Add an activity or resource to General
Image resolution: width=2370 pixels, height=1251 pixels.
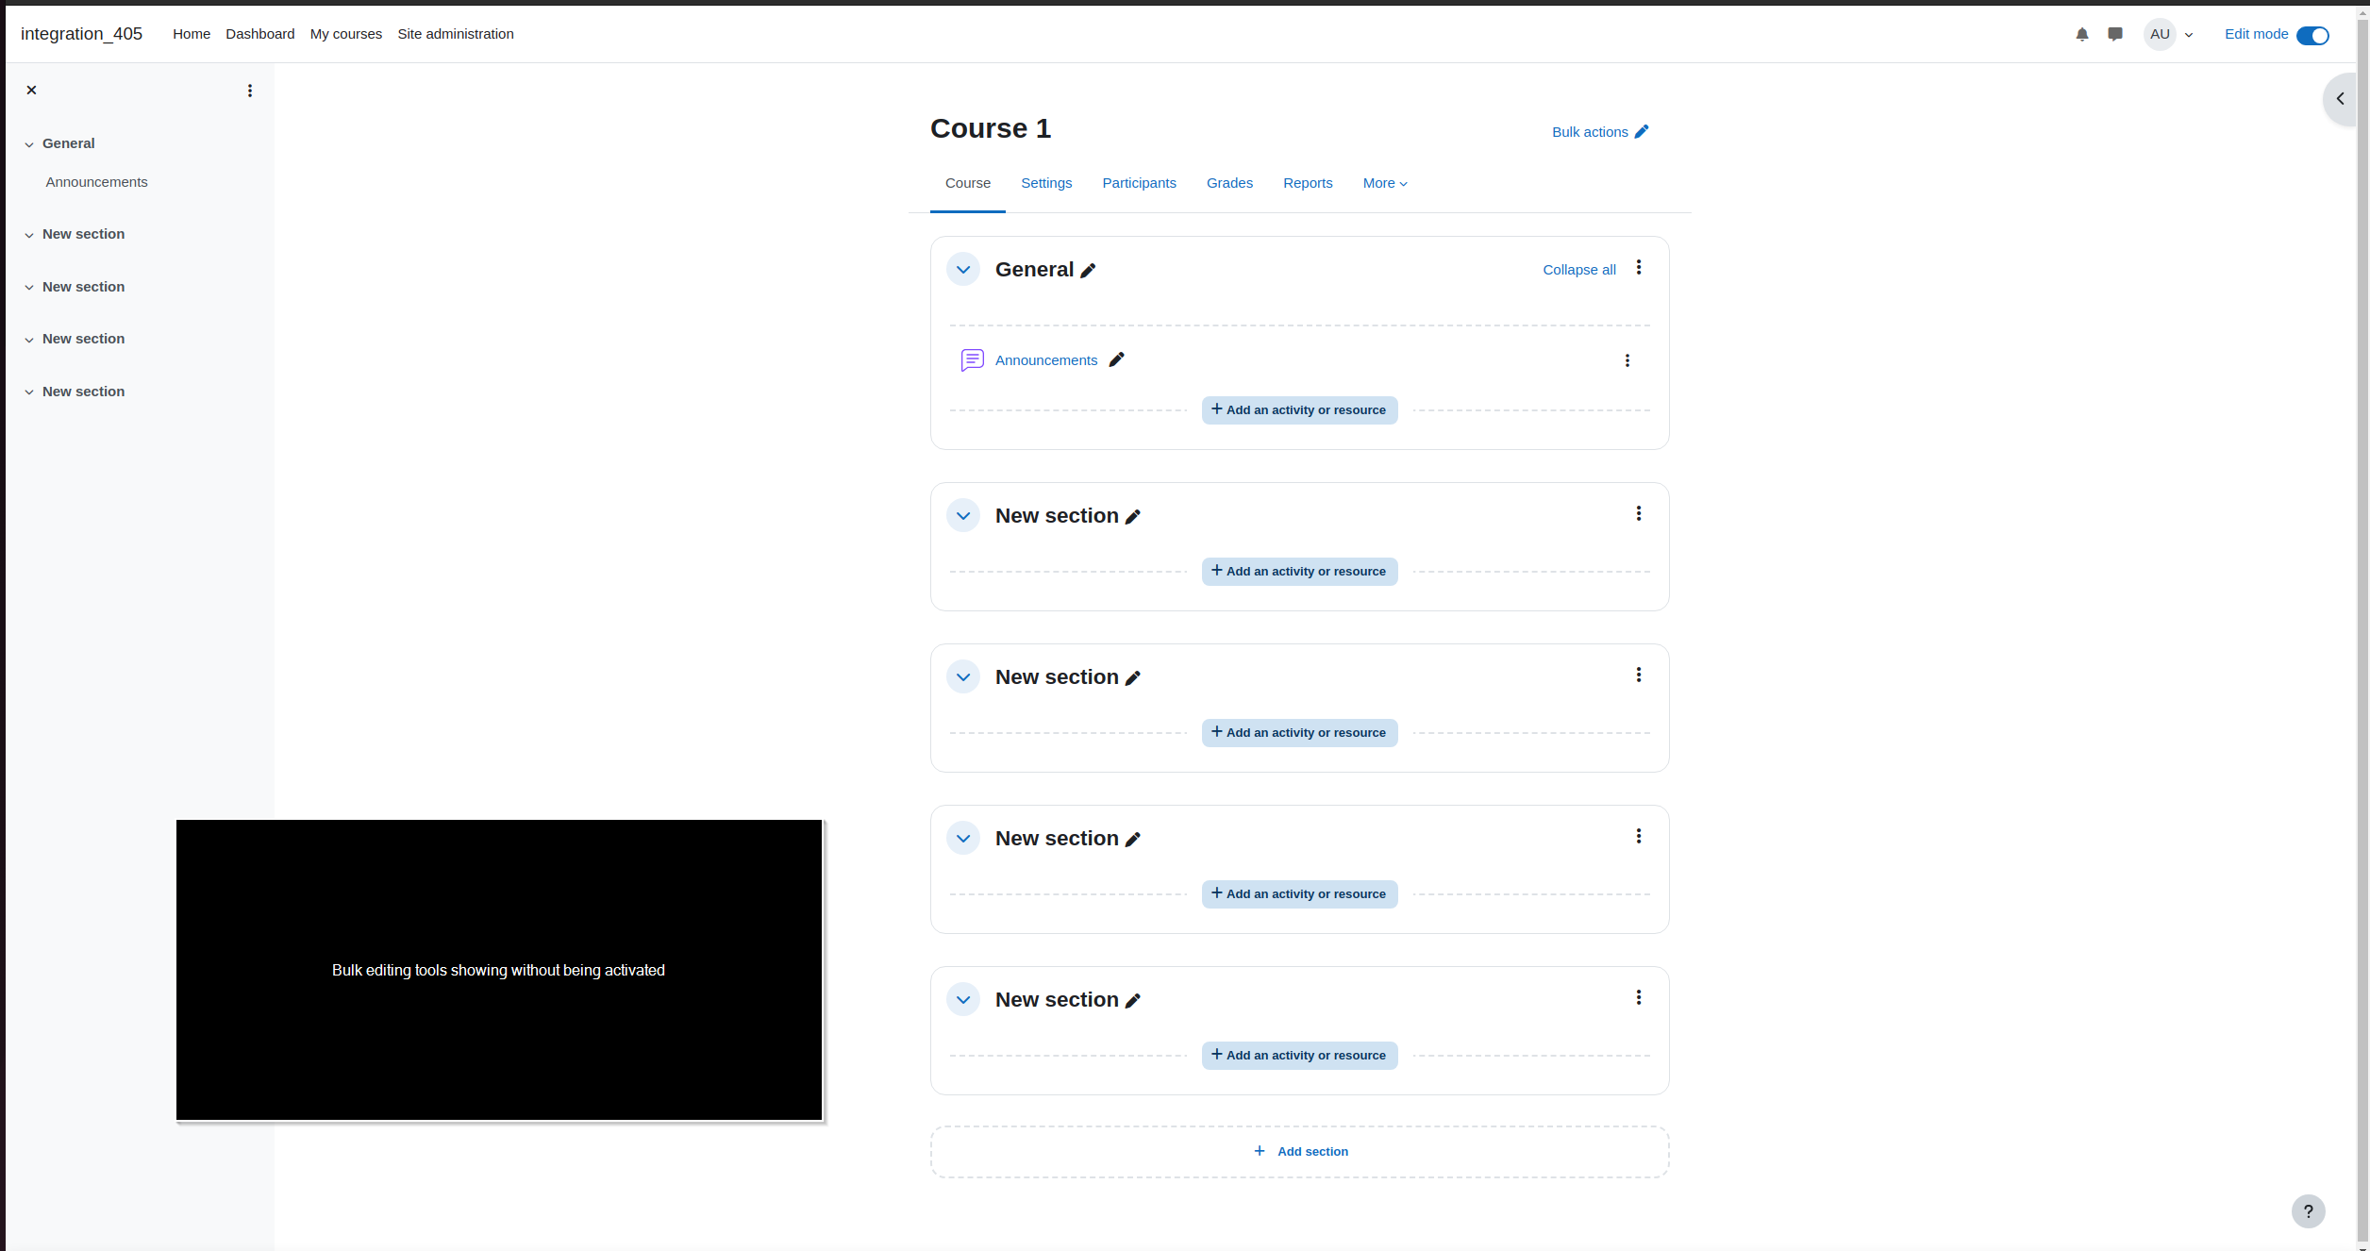point(1299,410)
